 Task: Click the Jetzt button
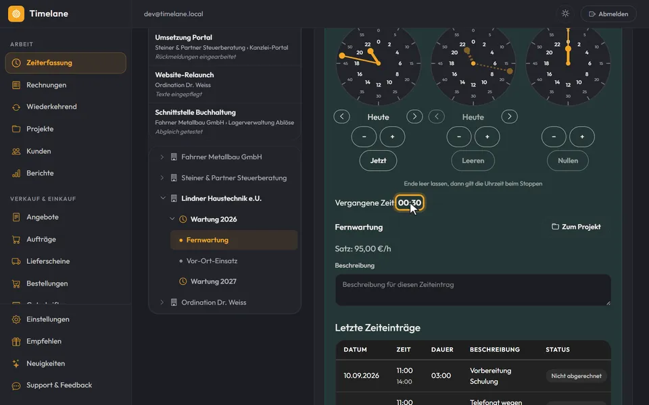click(x=378, y=161)
